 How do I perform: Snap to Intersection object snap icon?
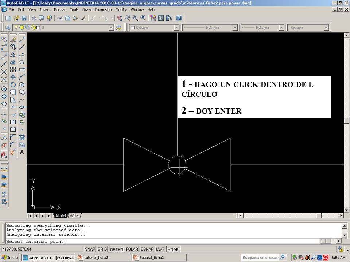[4, 72]
